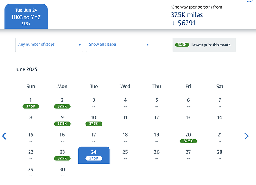Select the HKG to YYZ date tab
This screenshot has height=185, width=256.
pos(26,17)
